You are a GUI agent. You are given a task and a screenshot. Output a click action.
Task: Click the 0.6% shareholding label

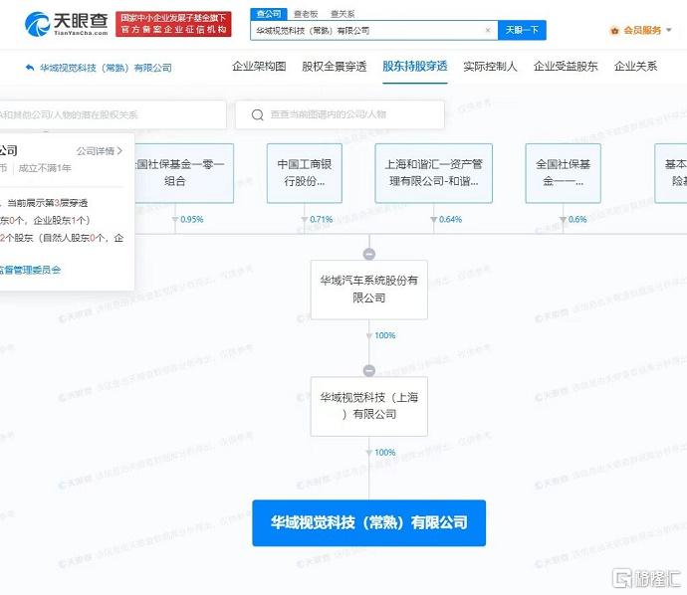[x=577, y=219]
